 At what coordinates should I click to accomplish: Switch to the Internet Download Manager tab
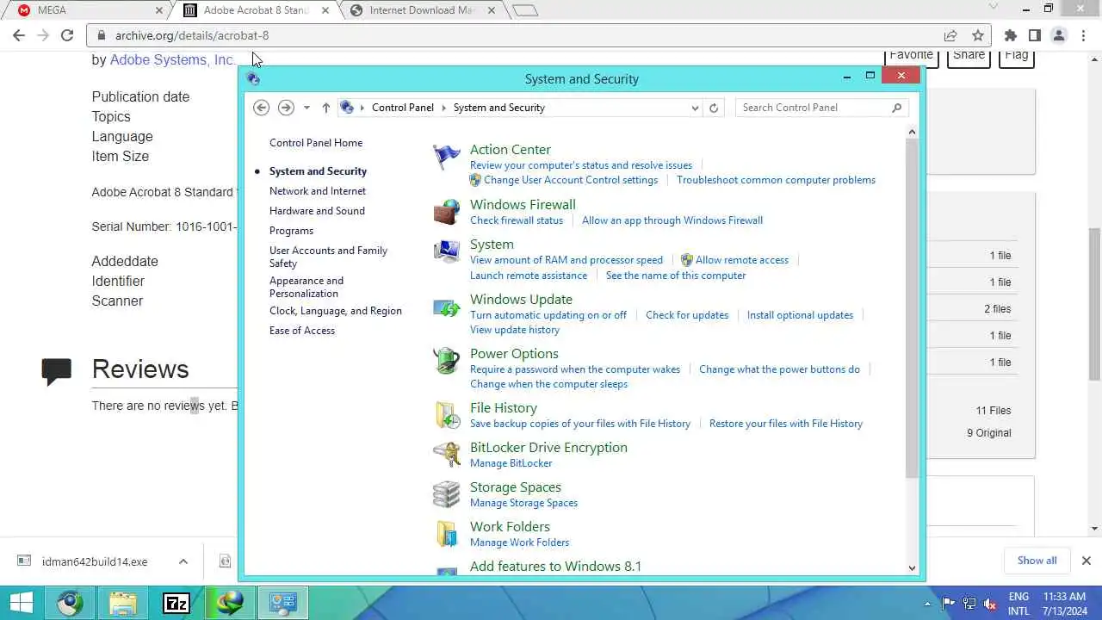click(x=422, y=10)
